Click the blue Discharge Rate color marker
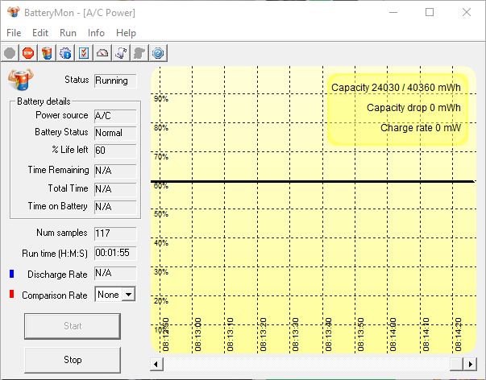486x380 pixels. pos(11,275)
